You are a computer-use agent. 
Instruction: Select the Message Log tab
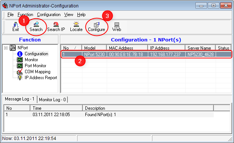pyautogui.click(x=19, y=99)
